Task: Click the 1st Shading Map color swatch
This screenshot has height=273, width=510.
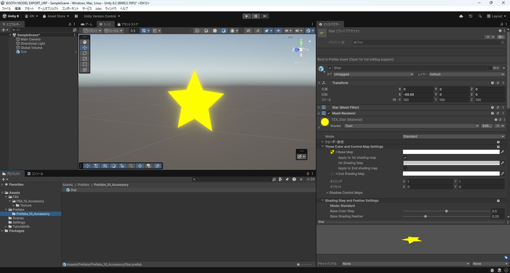Action: [451, 163]
